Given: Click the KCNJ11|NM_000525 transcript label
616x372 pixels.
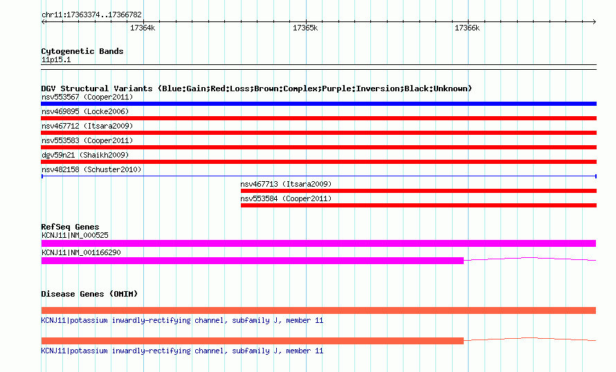Looking at the screenshot, I should point(75,236).
